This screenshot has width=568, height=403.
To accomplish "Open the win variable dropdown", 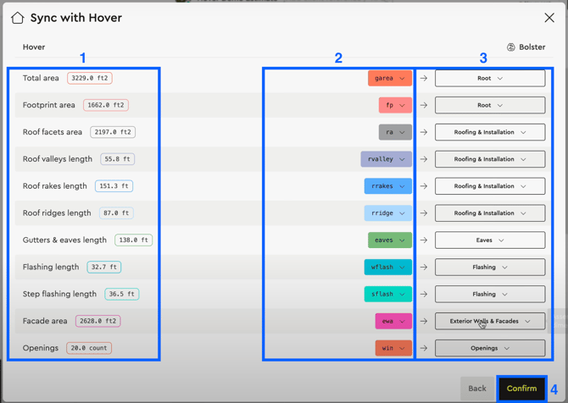I will (394, 348).
